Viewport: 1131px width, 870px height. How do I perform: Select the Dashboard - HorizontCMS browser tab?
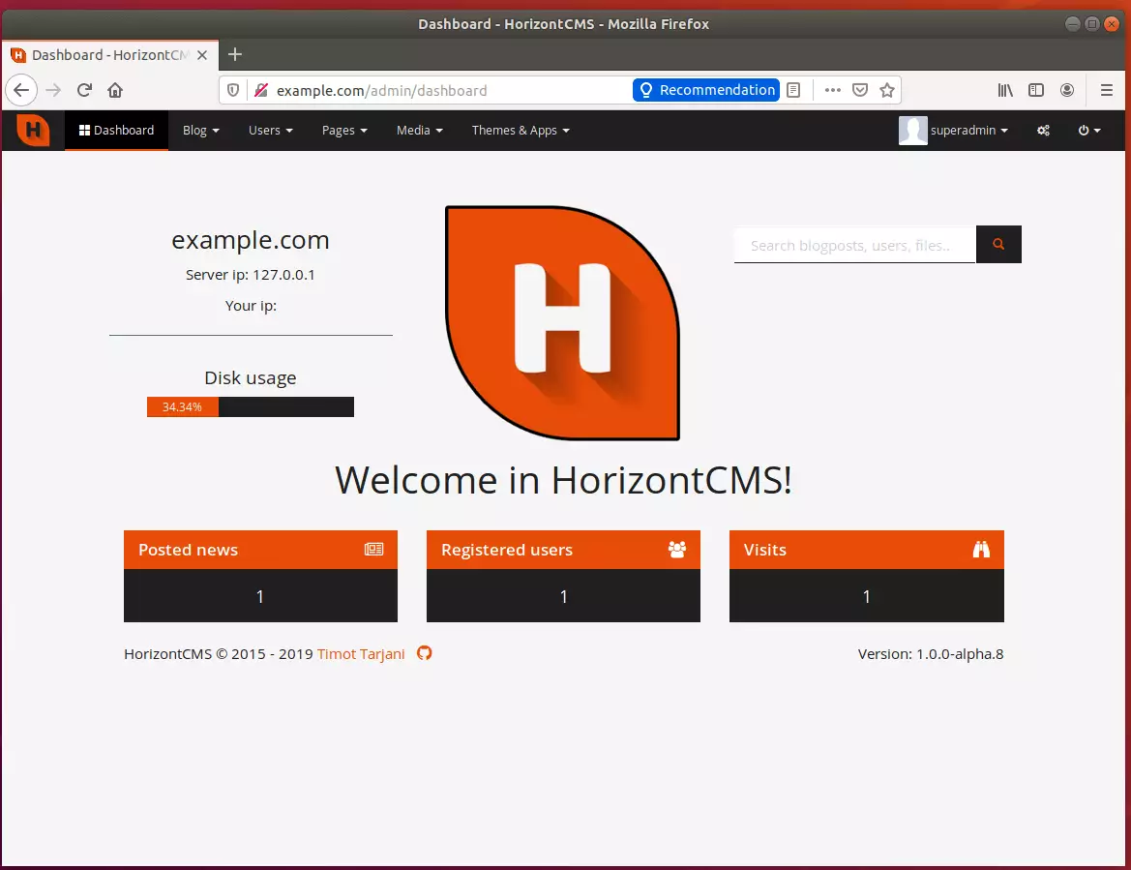point(109,55)
